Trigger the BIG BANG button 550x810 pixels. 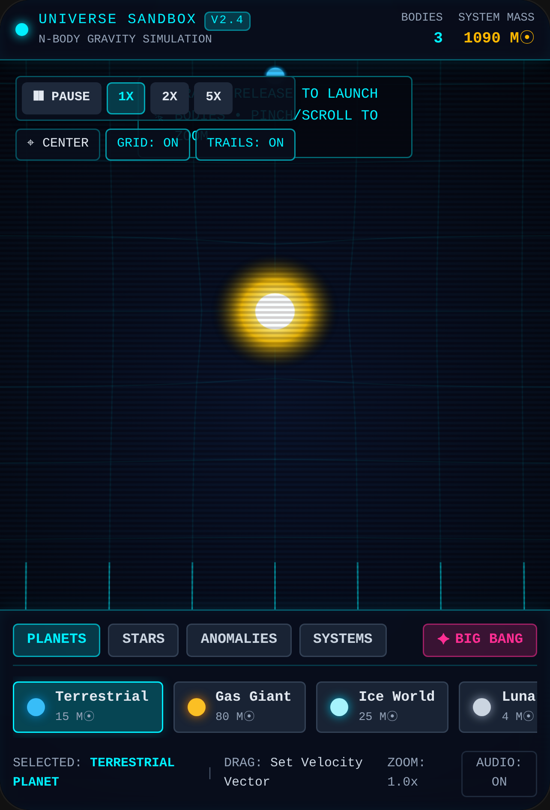[480, 640]
